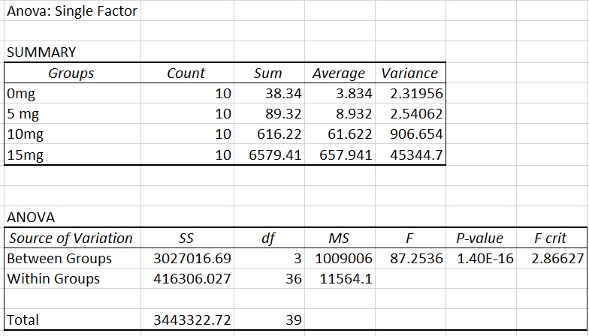Click the 0mg group label cell
Viewport: 589px width, 336px height.
pos(20,94)
